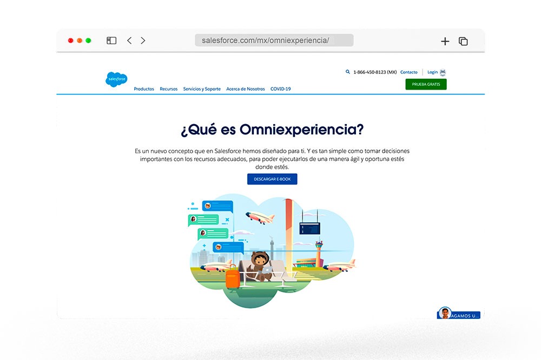Go back using the browser back arrow

click(129, 40)
